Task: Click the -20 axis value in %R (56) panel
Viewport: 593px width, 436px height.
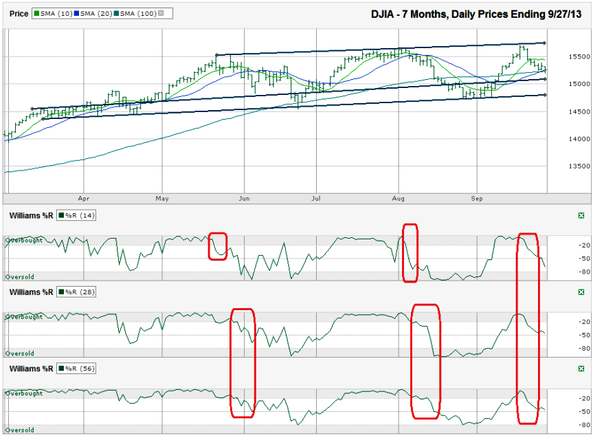Action: click(x=584, y=398)
